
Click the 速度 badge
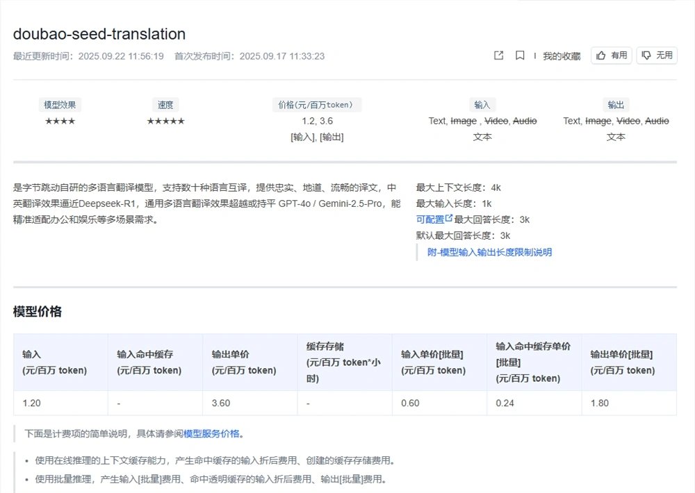(x=165, y=104)
